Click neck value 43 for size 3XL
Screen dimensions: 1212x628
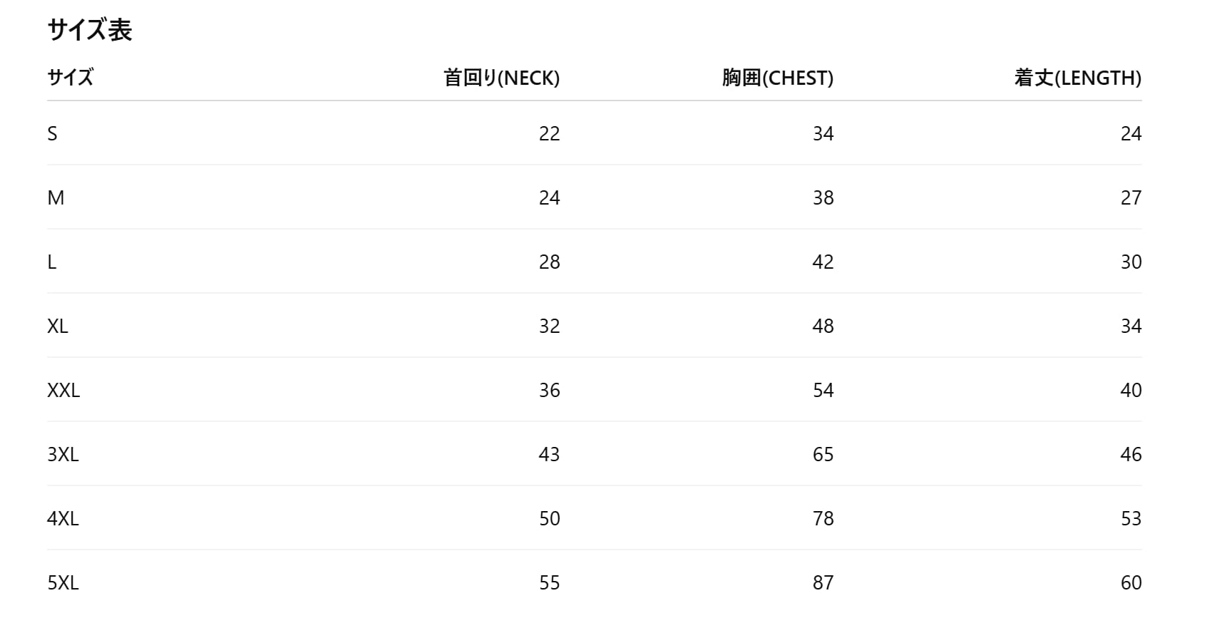point(549,454)
